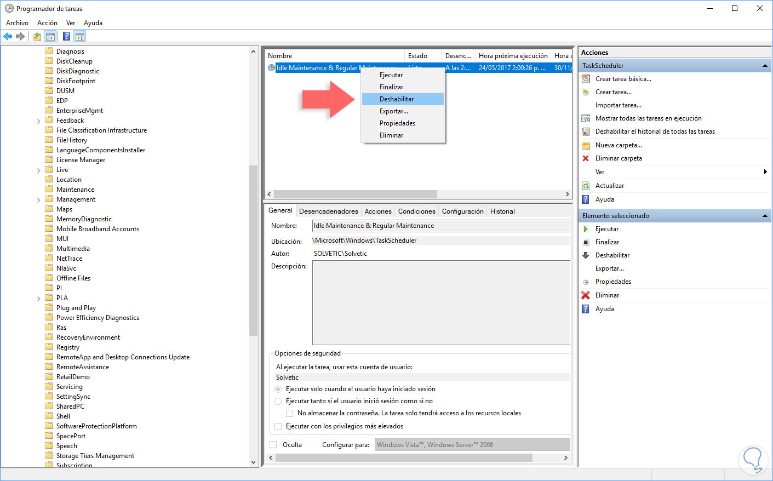Open the Acción menu
773x481 pixels.
coord(47,23)
